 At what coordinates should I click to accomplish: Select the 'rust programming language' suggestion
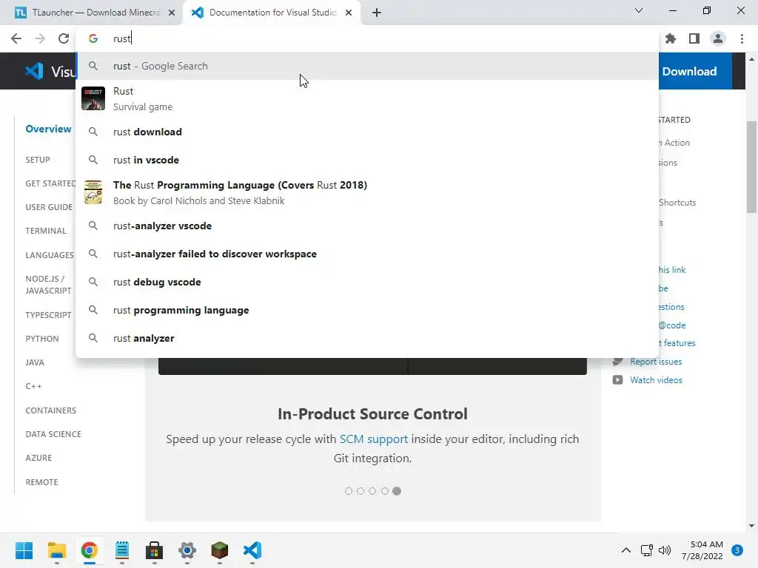[367, 310]
